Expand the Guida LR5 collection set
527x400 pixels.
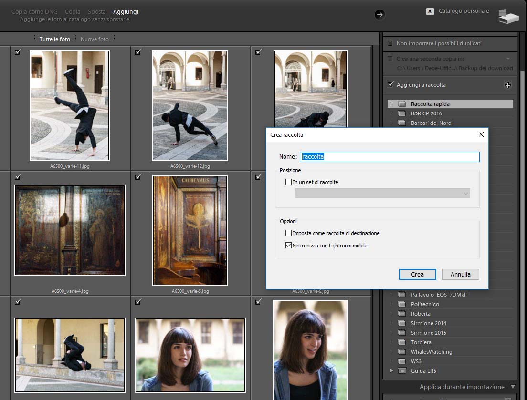click(x=391, y=371)
